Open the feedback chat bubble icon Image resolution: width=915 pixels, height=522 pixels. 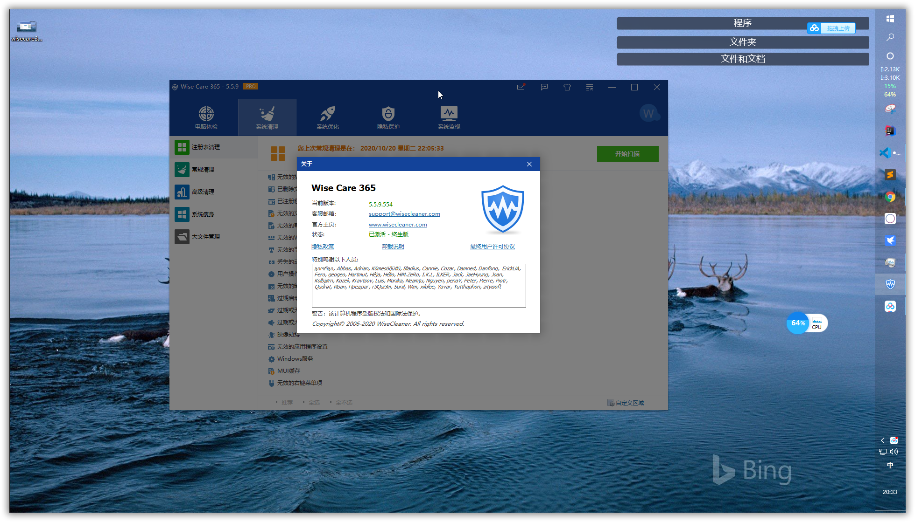[544, 87]
